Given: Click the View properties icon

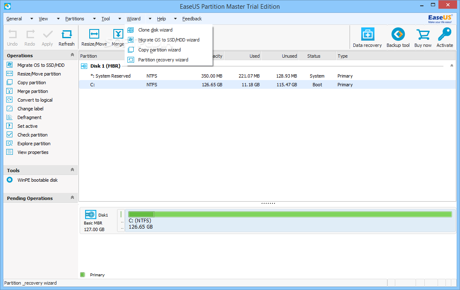Looking at the screenshot, I should click(x=10, y=152).
